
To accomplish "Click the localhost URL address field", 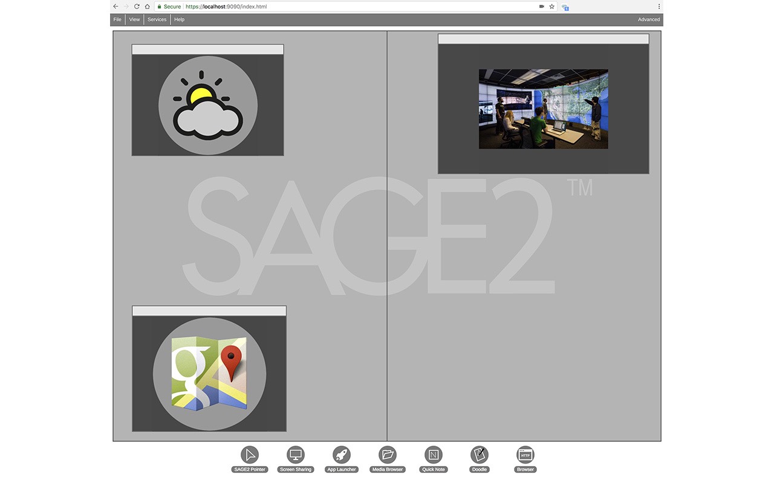I will point(357,7).
